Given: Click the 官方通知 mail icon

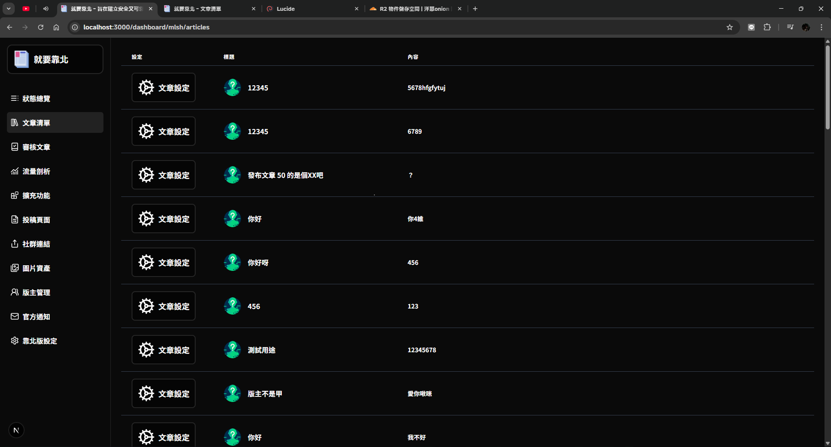Looking at the screenshot, I should click(15, 317).
